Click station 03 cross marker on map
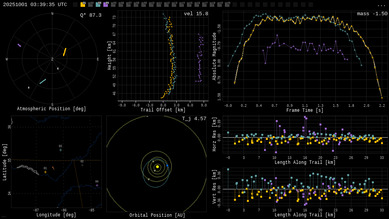 coord(60,150)
